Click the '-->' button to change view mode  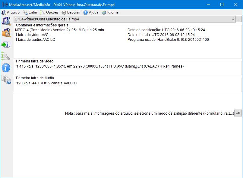238,113
